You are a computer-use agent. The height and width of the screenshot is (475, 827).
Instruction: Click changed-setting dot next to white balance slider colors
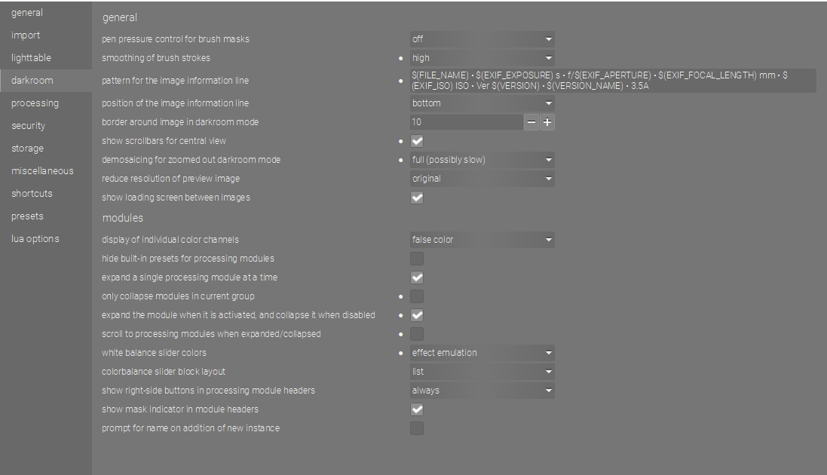[400, 353]
